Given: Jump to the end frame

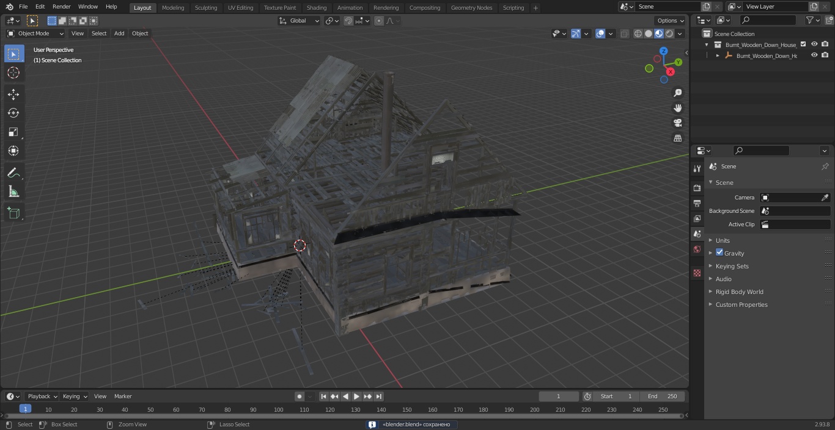Looking at the screenshot, I should pos(379,396).
